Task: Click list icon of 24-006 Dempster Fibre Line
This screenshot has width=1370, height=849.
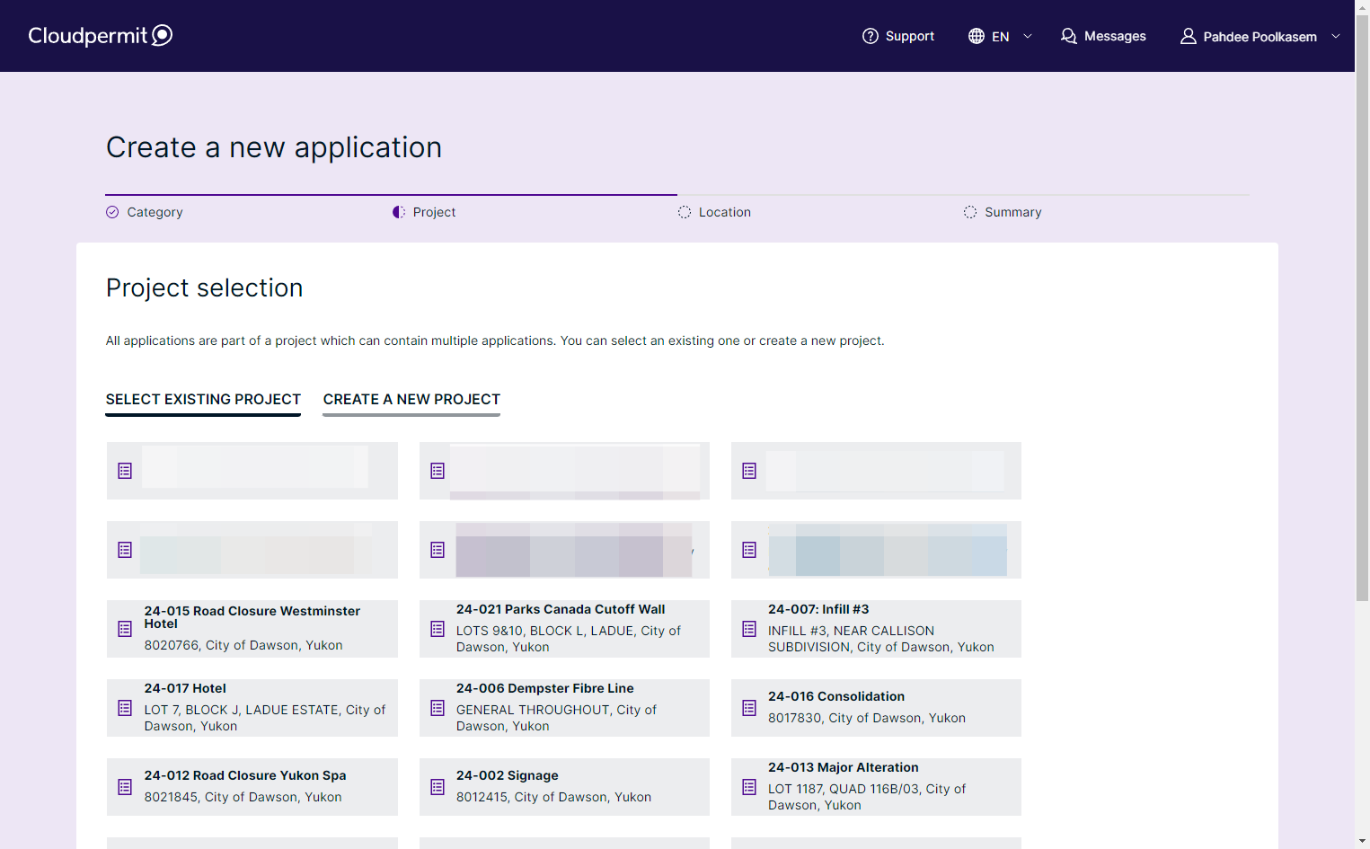Action: 438,708
